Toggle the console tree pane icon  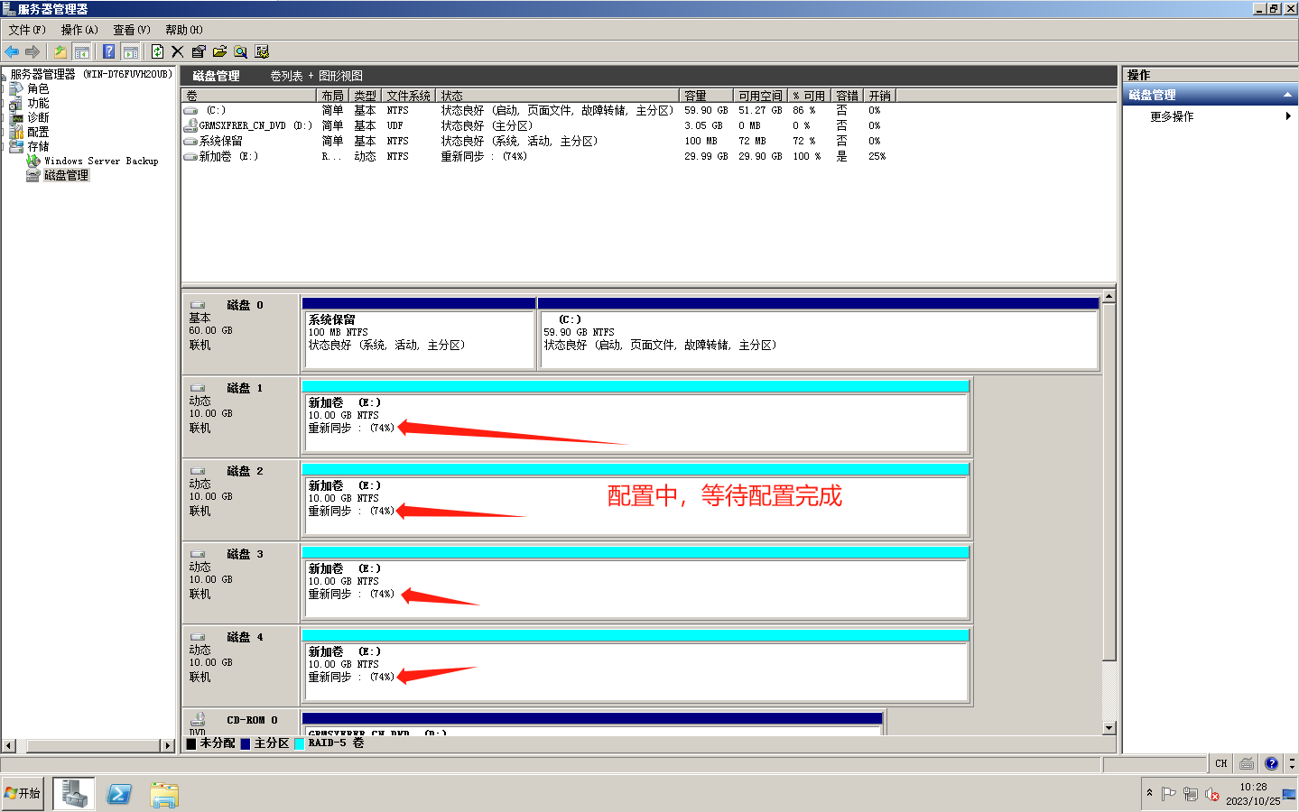[x=81, y=51]
